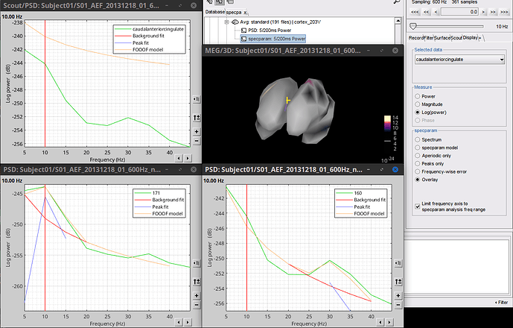Uncheck Limit frequency axis to specparam range

point(418,206)
